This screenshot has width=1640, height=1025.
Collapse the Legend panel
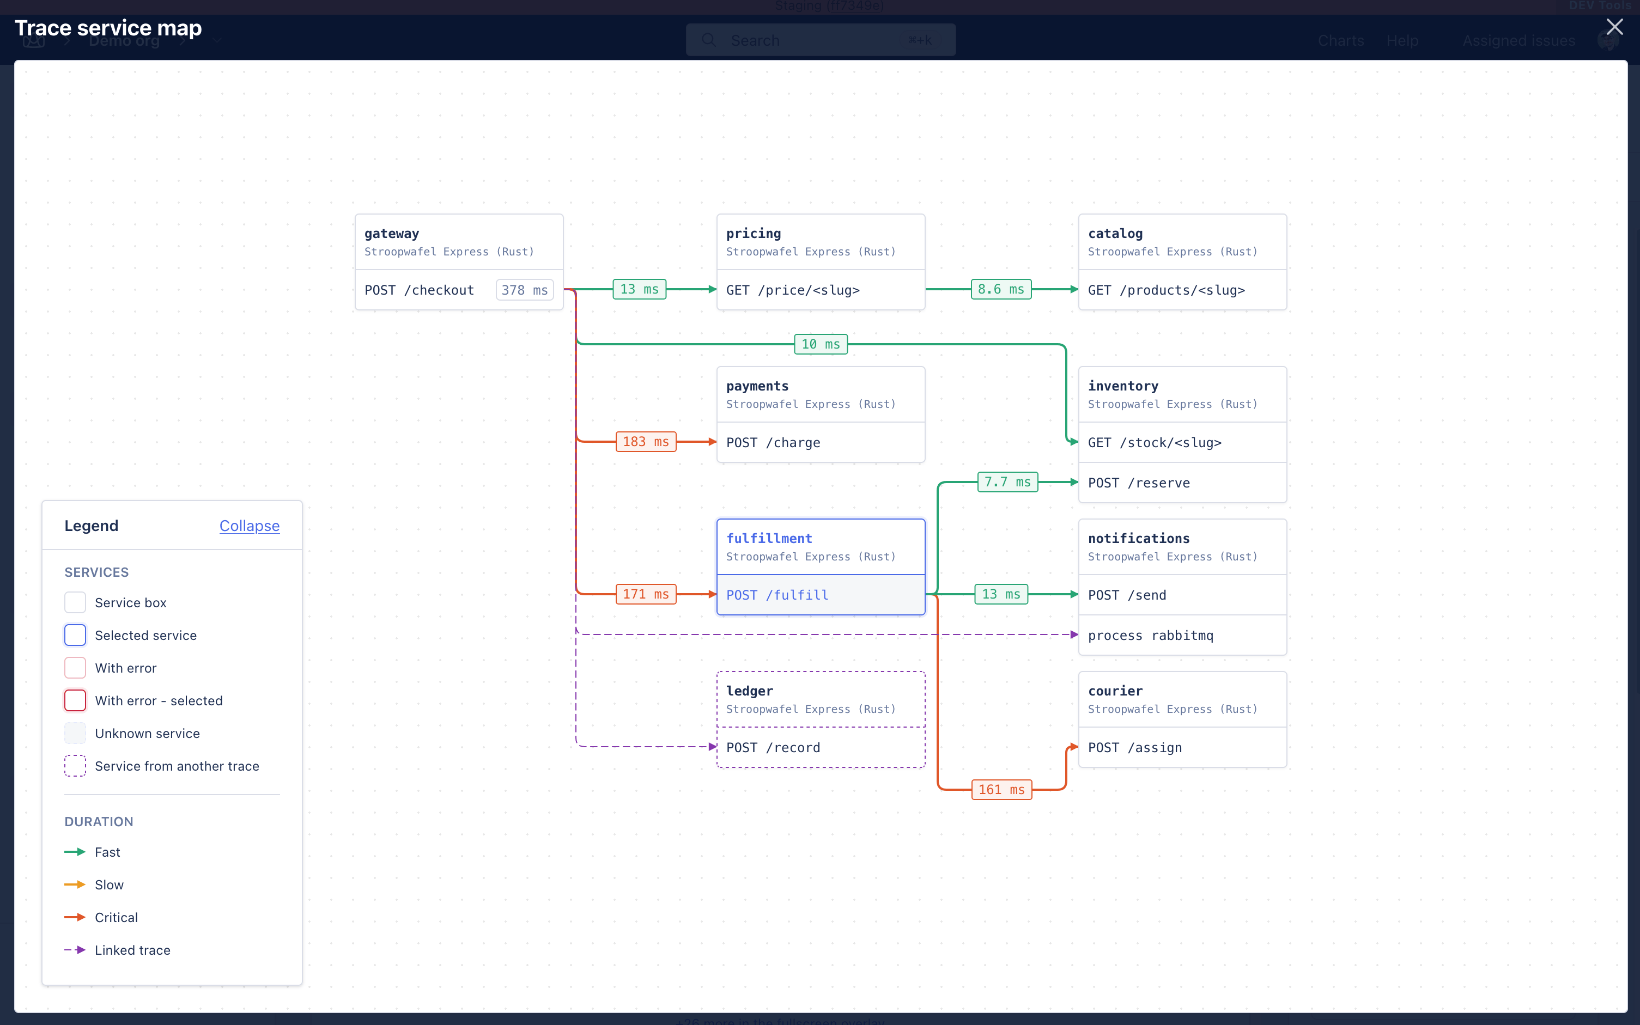(250, 526)
